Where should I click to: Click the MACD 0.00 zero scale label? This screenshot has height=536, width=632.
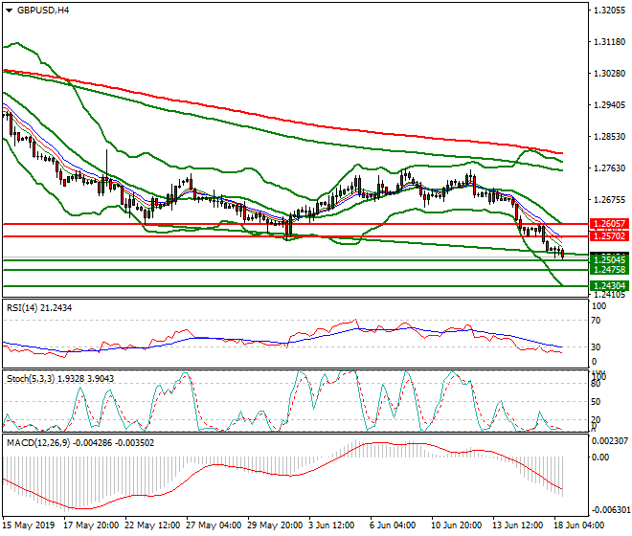600,457
